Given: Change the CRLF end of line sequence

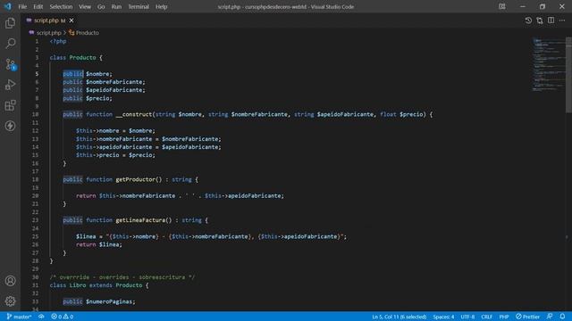Looking at the screenshot, I should (x=486, y=317).
